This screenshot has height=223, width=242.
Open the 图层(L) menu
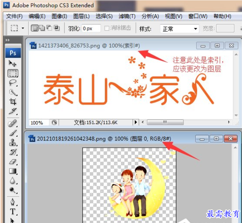point(81,16)
